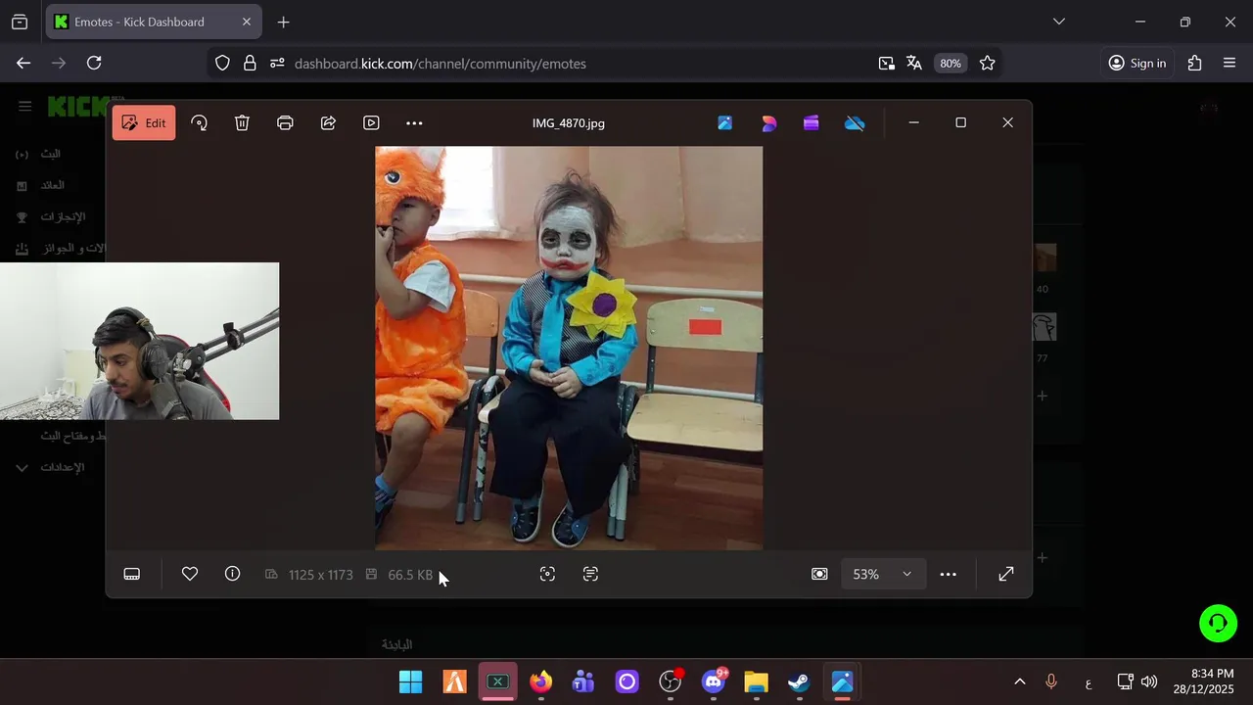This screenshot has width=1253, height=705.
Task: Toggle the Kick sidebar hamburger menu
Action: (24, 106)
